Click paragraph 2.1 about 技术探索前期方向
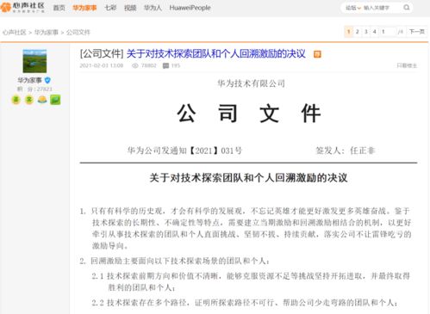The width and height of the screenshot is (430, 314). tap(251, 281)
